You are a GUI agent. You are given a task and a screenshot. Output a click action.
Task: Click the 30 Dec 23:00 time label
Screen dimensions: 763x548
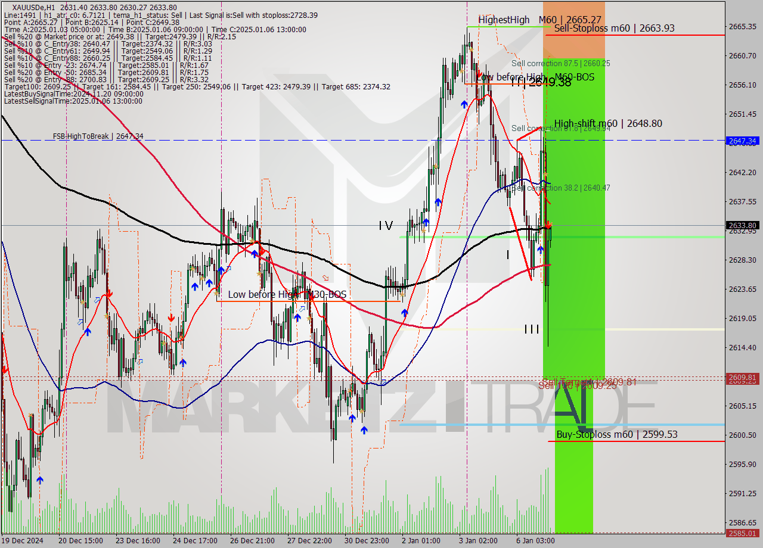367,541
